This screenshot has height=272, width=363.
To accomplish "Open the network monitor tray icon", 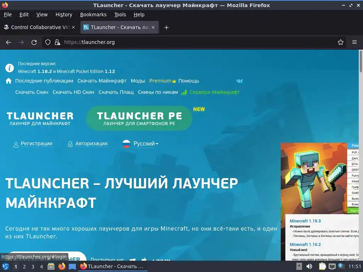I will coord(332,267).
